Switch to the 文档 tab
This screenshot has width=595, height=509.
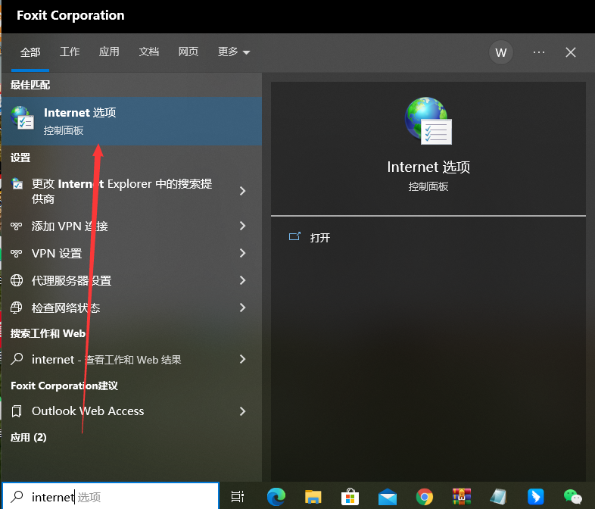coord(148,52)
